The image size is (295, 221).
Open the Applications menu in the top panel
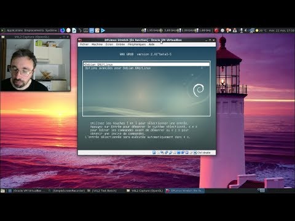(x=15, y=30)
